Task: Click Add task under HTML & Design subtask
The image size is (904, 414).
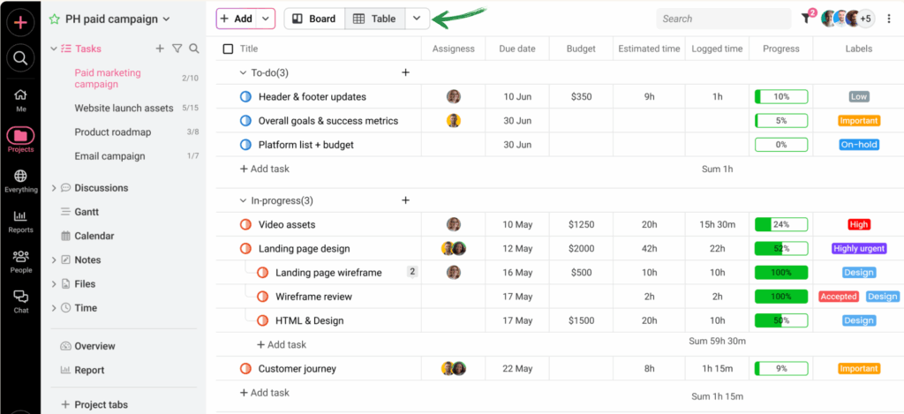Action: [282, 344]
